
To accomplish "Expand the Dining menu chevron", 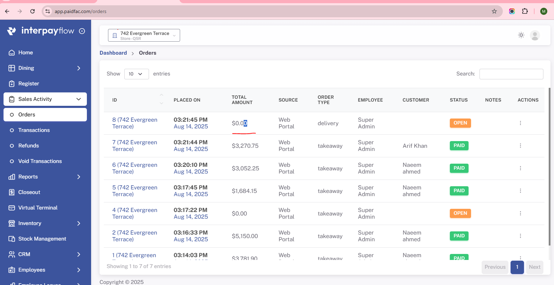I will pos(79,68).
